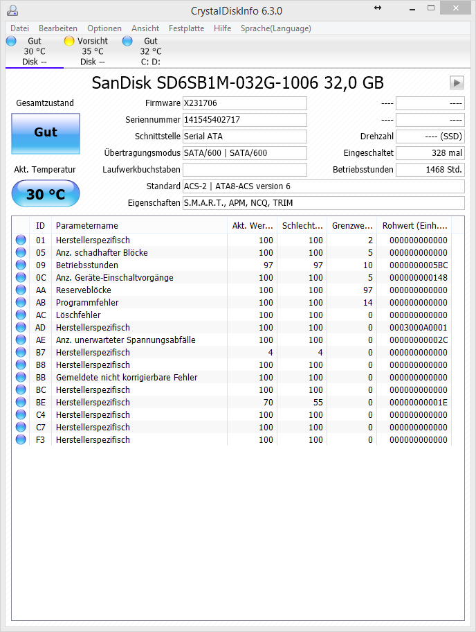
Task: Click the Gut health status button
Action: pos(46,134)
